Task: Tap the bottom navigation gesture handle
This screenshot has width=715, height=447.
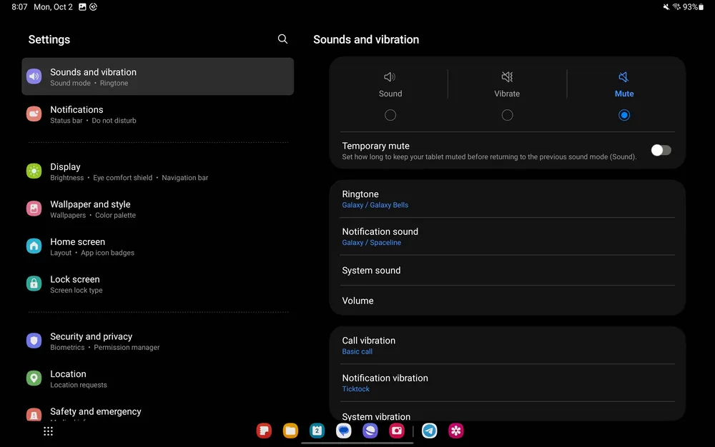Action: coord(357,443)
